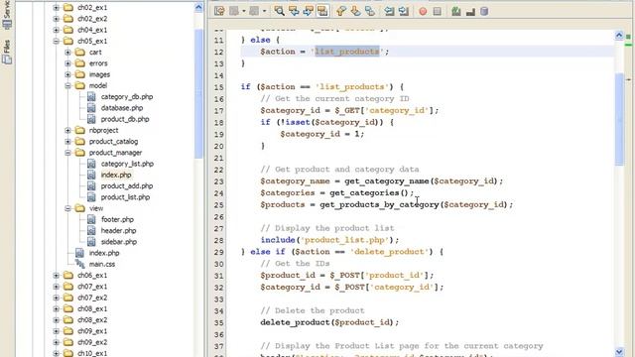
Task: Select index.php under product_manager
Action: tap(116, 175)
